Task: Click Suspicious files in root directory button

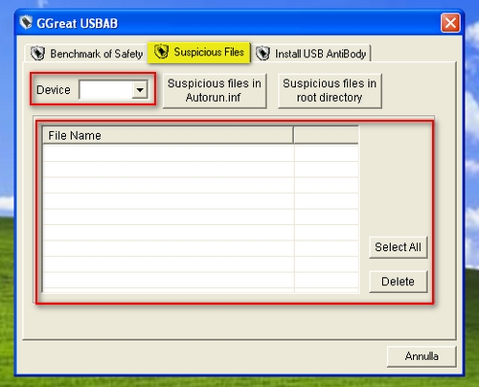Action: pos(330,91)
